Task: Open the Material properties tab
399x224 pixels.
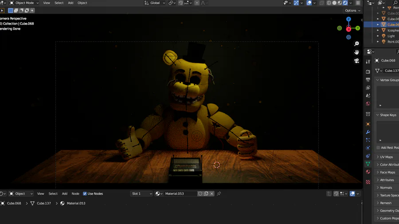Action: pos(368,172)
